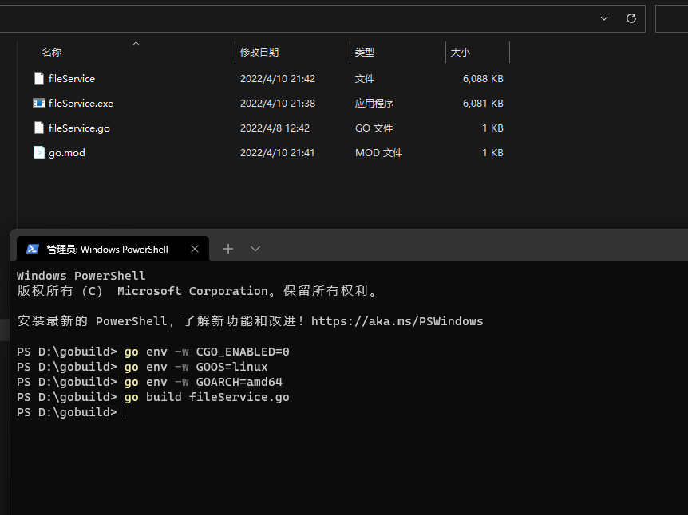Select the fileService.go file icon
Screen dimensions: 688x515
[x=39, y=128]
